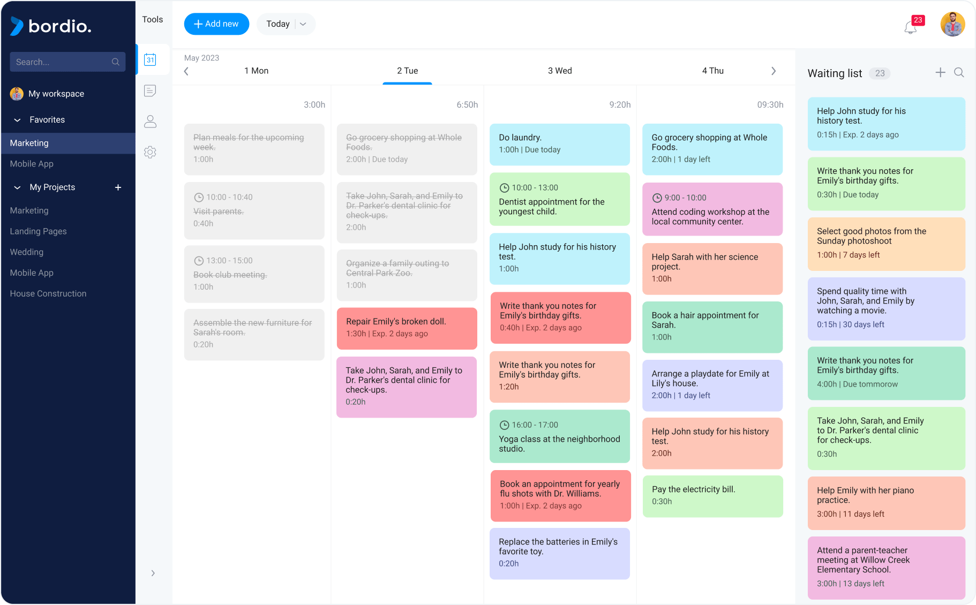Open notifications via the bell icon

910,27
